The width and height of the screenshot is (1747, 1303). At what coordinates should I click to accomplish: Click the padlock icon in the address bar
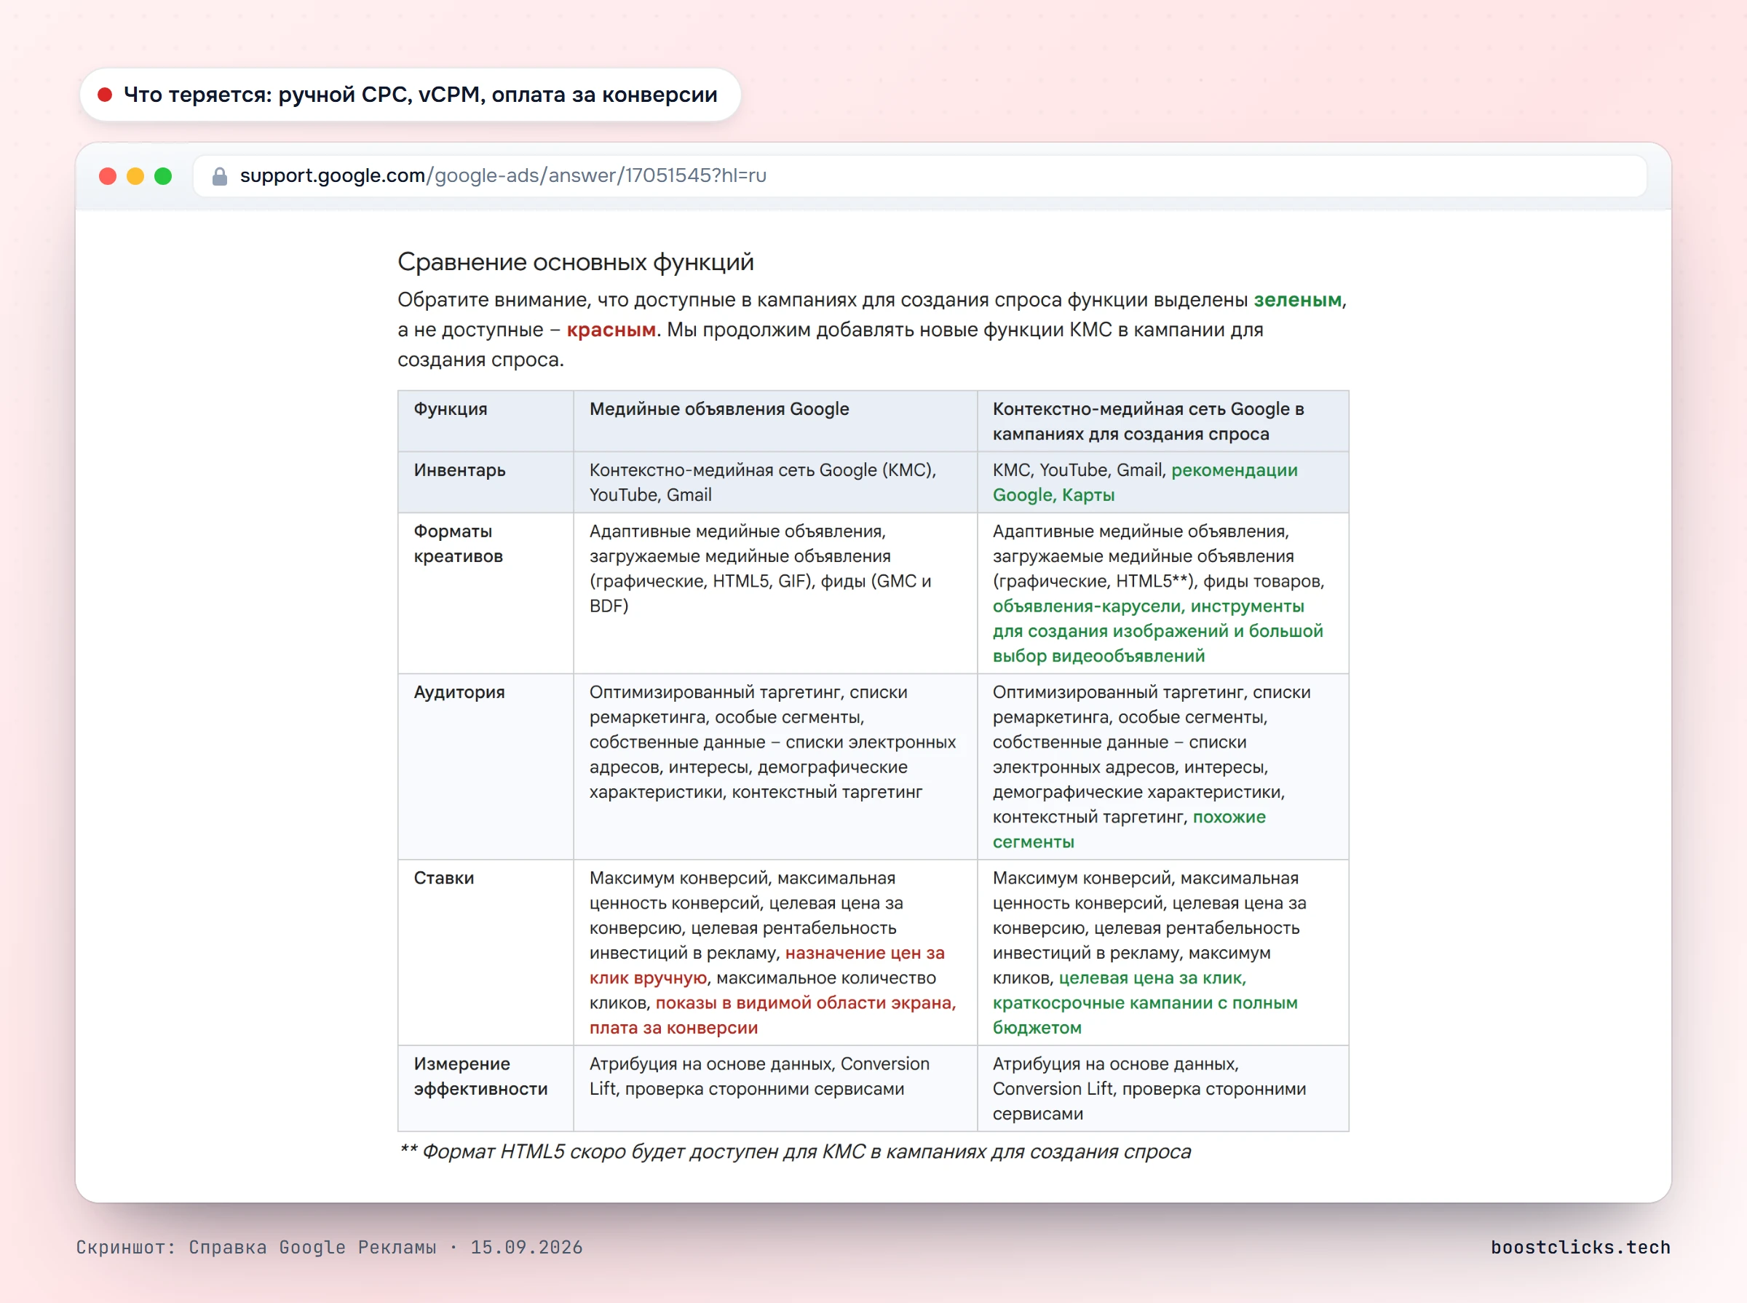(220, 176)
